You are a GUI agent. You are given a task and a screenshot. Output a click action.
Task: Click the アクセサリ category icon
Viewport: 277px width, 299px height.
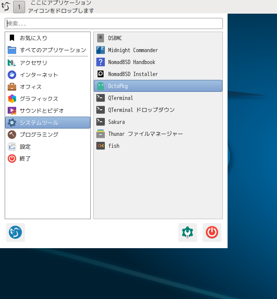12,63
